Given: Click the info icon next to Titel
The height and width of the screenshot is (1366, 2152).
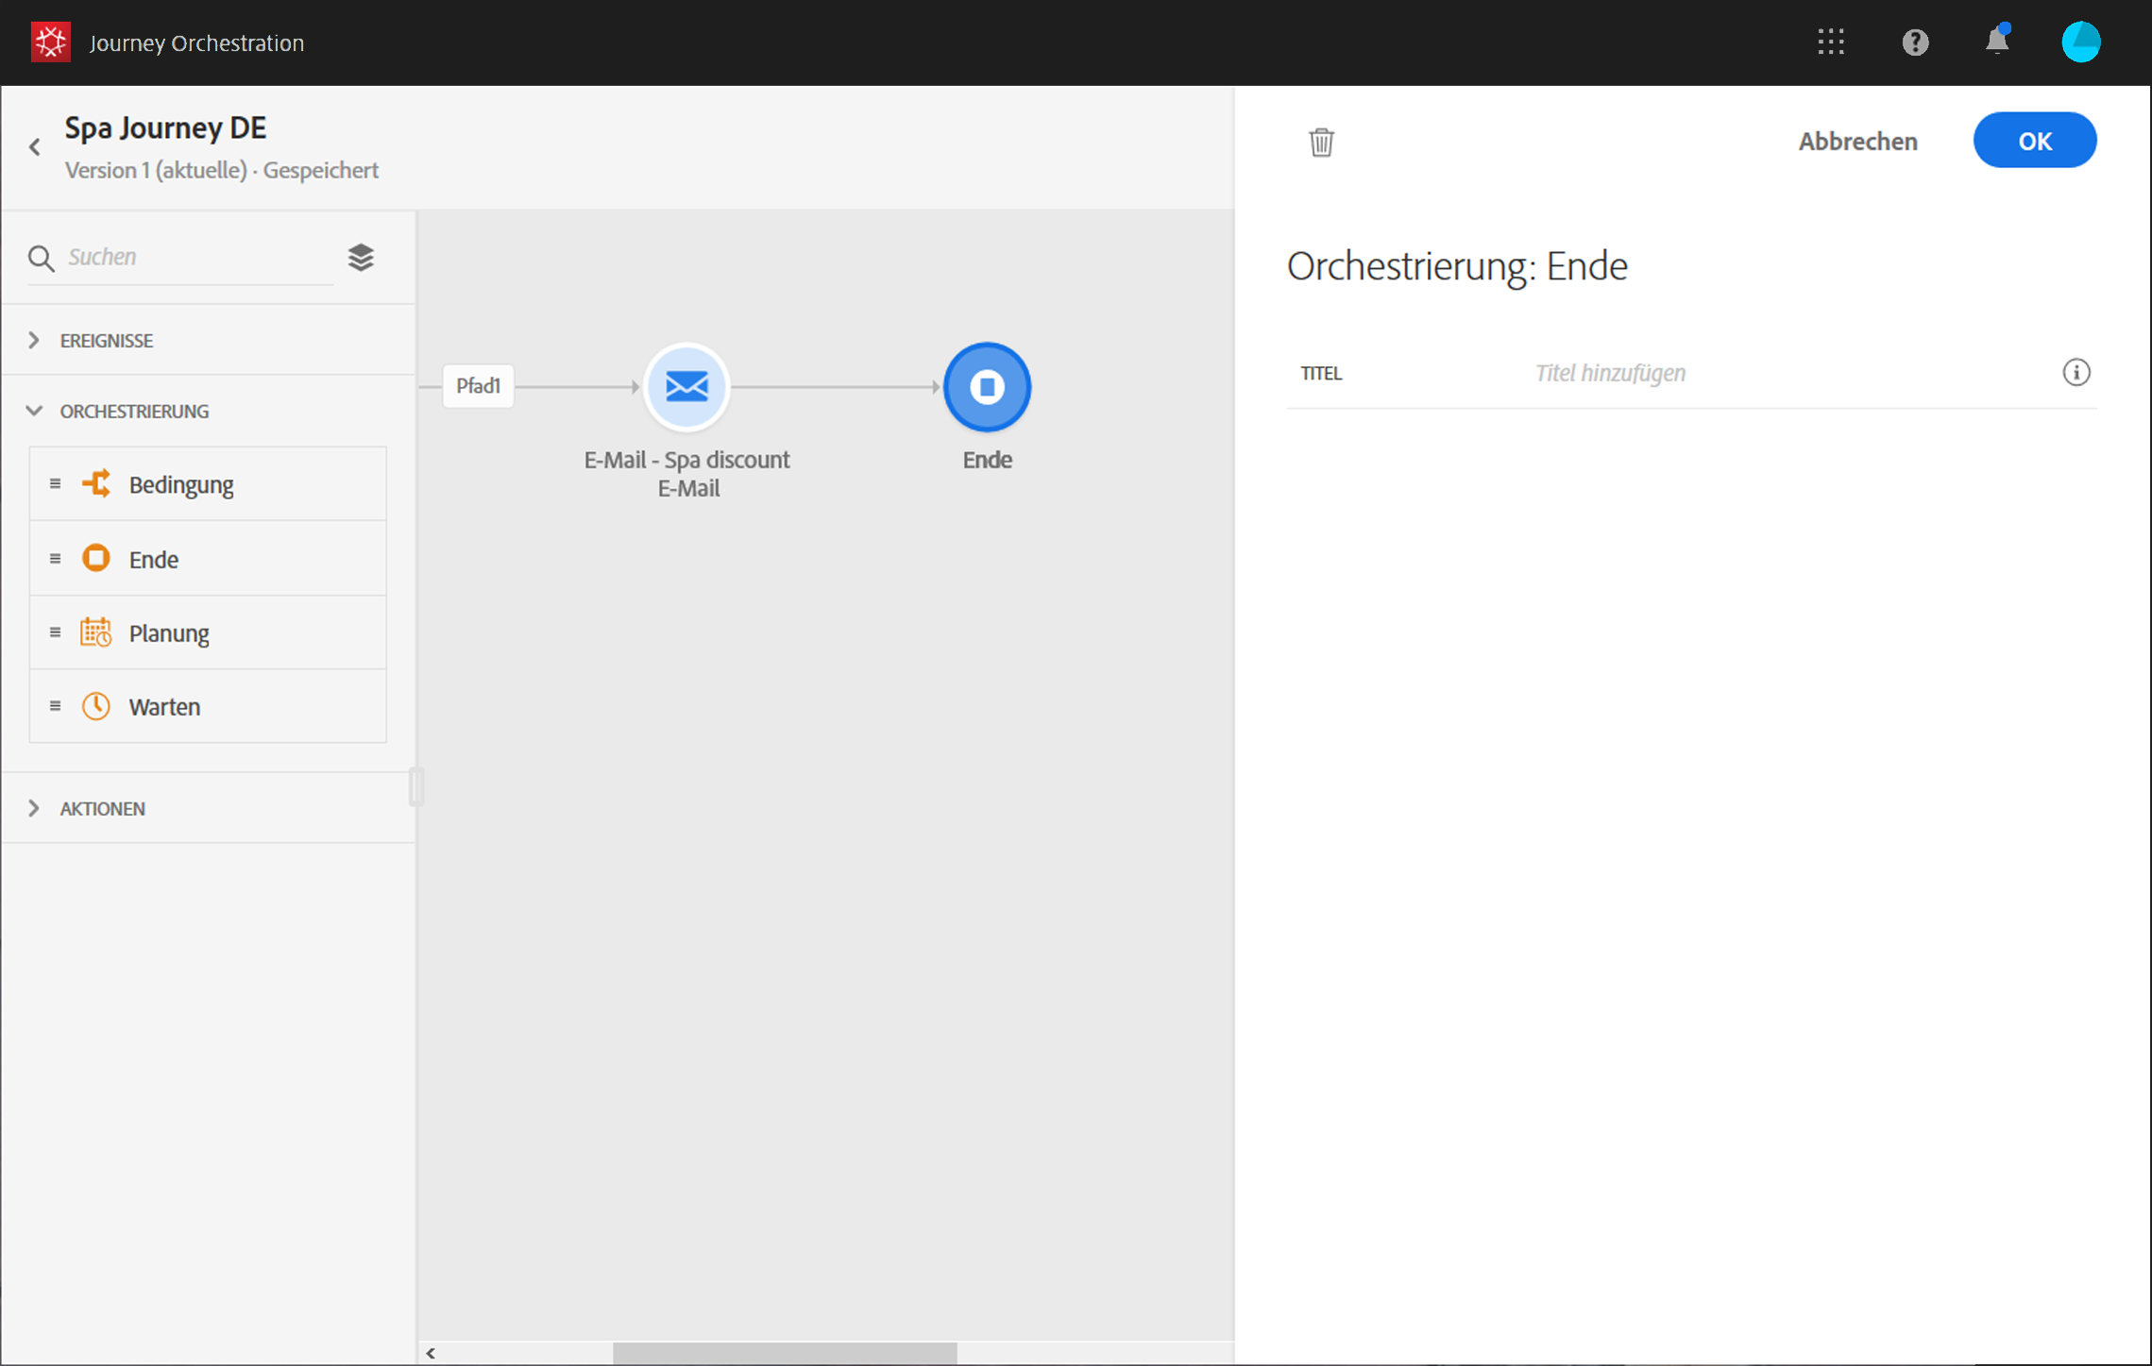Looking at the screenshot, I should 2076,373.
